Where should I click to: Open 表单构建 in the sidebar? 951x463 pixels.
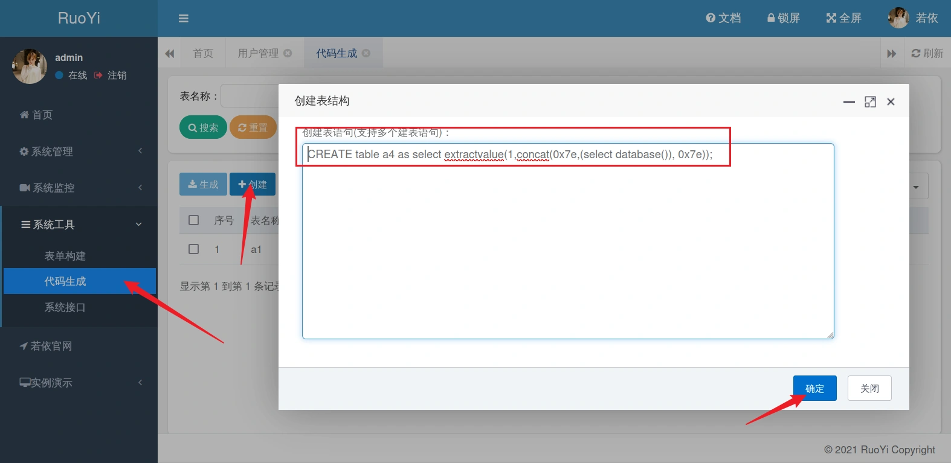65,256
